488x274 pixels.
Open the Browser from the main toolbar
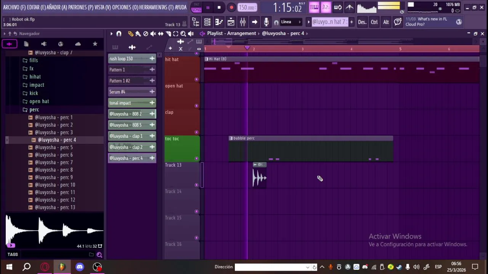196,22
